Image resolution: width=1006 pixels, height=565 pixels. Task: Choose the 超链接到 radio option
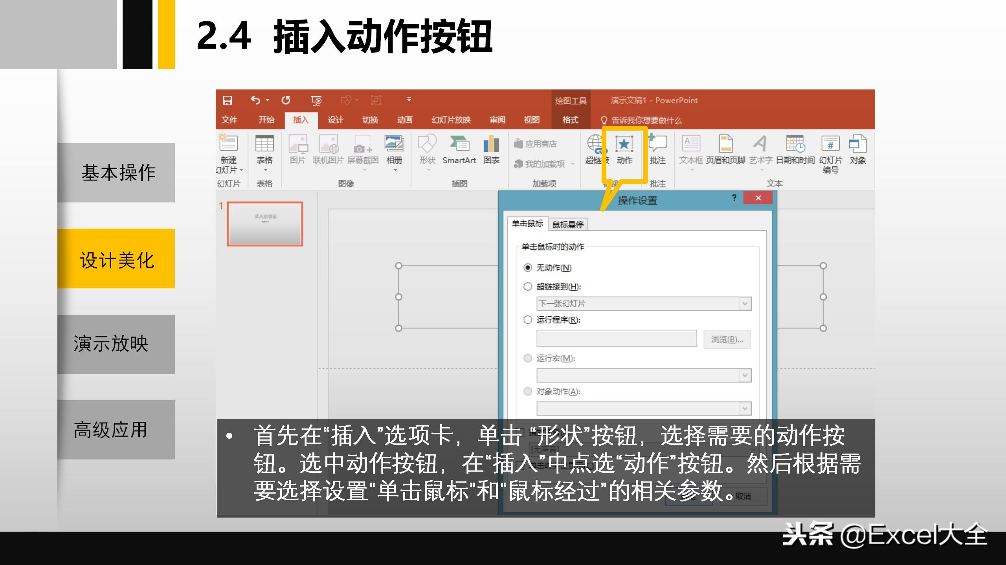pos(527,287)
